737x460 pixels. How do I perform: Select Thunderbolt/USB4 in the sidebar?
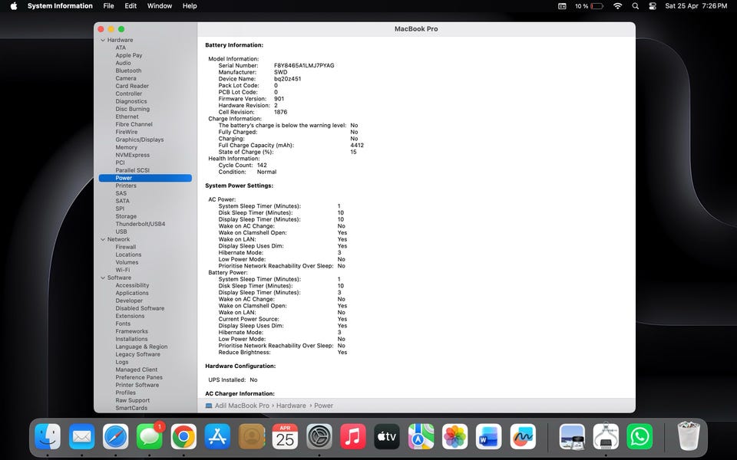click(140, 224)
